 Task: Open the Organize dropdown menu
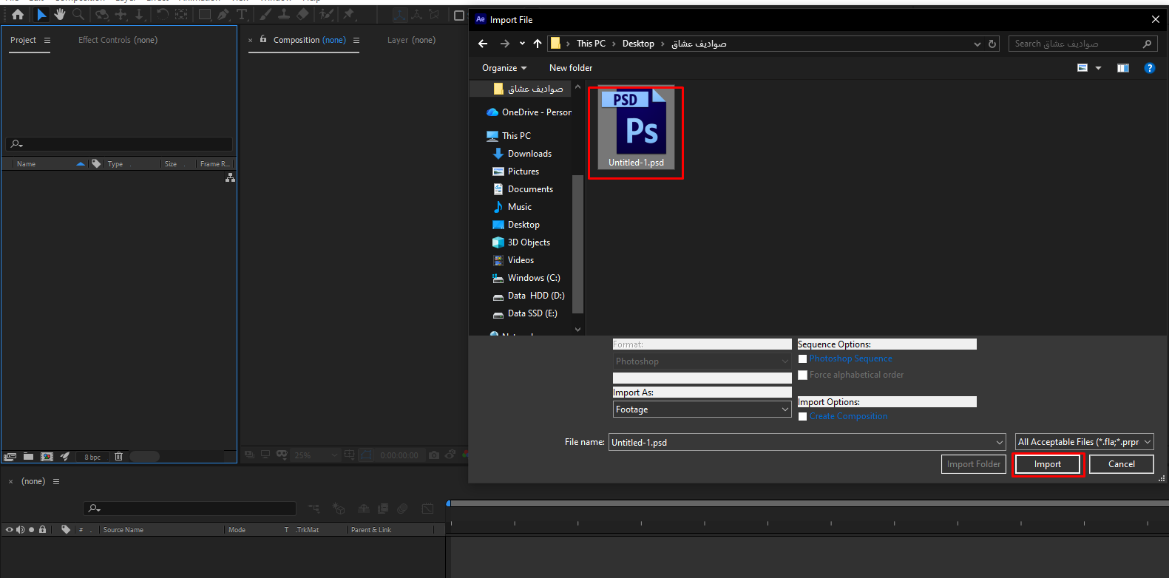point(504,68)
